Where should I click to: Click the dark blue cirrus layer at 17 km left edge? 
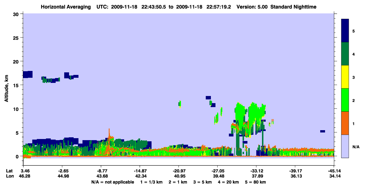pyautogui.click(x=28, y=74)
